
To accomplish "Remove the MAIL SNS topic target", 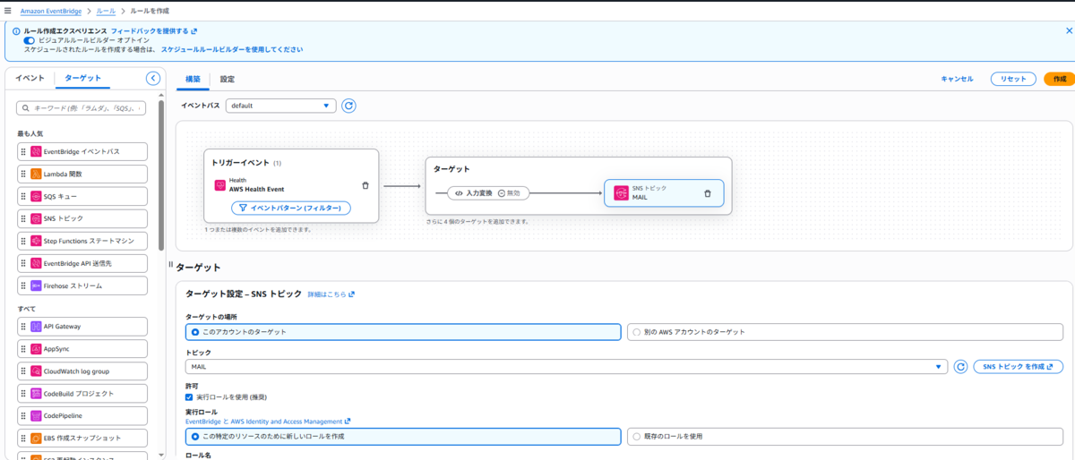I will click(x=707, y=193).
